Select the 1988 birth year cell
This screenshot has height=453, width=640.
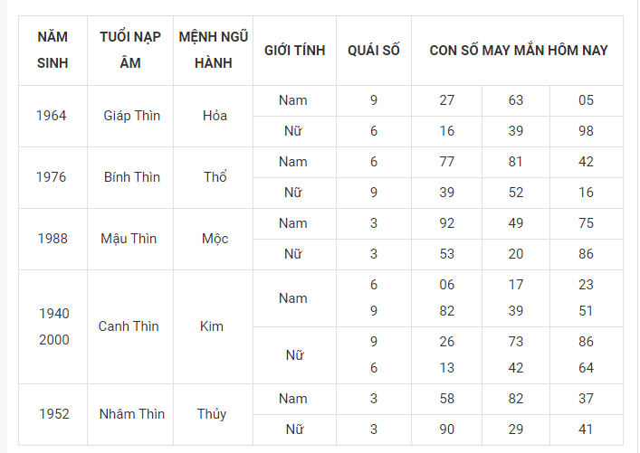coord(53,239)
